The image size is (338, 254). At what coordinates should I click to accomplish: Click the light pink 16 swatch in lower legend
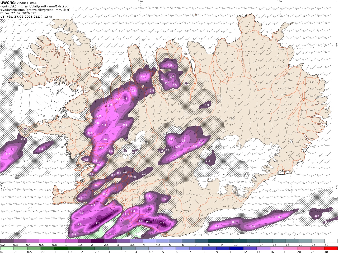pos(276,248)
